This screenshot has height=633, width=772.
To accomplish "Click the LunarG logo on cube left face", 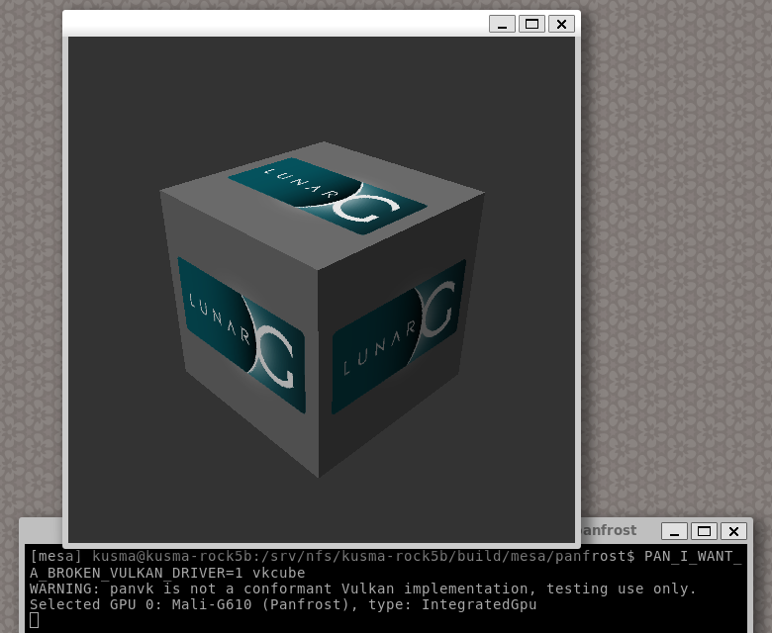I will [x=241, y=334].
